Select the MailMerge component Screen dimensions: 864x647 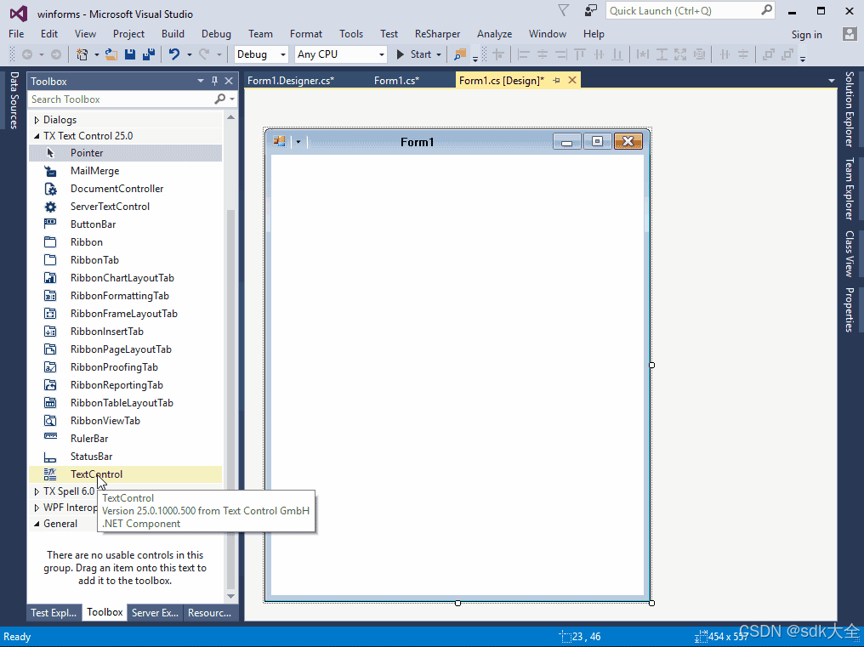coord(94,170)
